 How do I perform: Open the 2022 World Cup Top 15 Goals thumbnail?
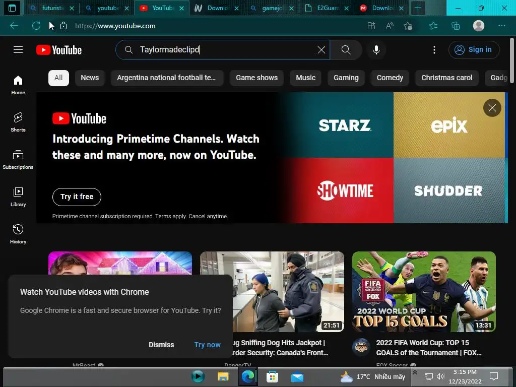pyautogui.click(x=424, y=292)
